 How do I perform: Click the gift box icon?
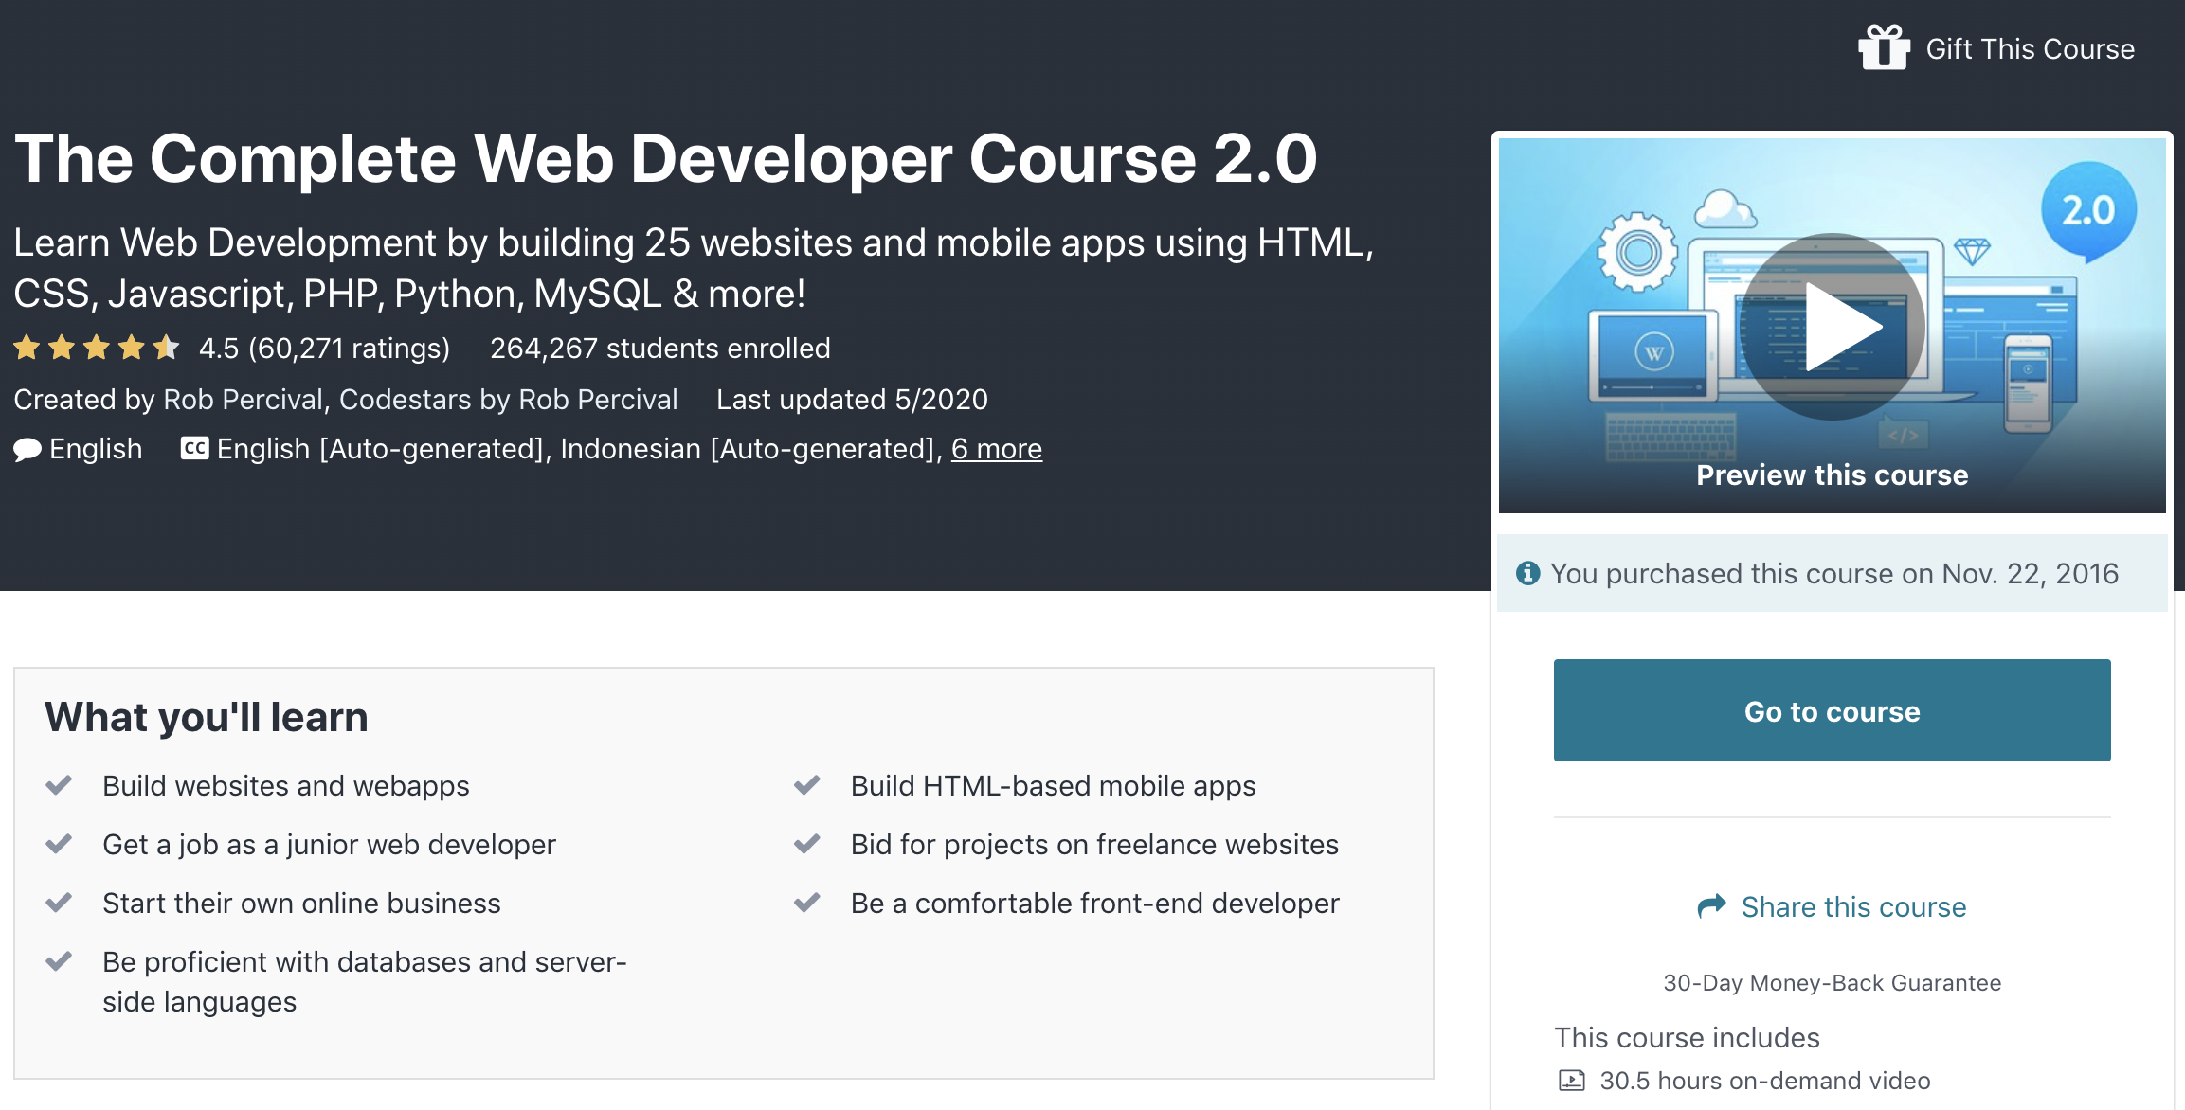[1884, 47]
